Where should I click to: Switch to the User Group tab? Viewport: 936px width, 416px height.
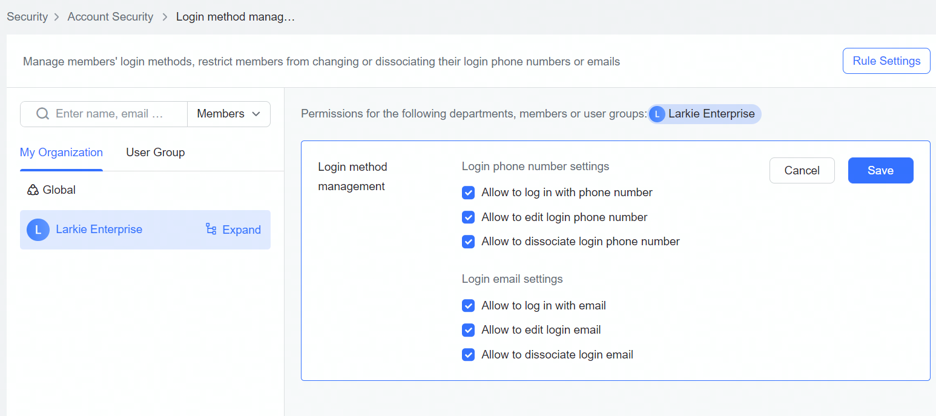tap(155, 152)
